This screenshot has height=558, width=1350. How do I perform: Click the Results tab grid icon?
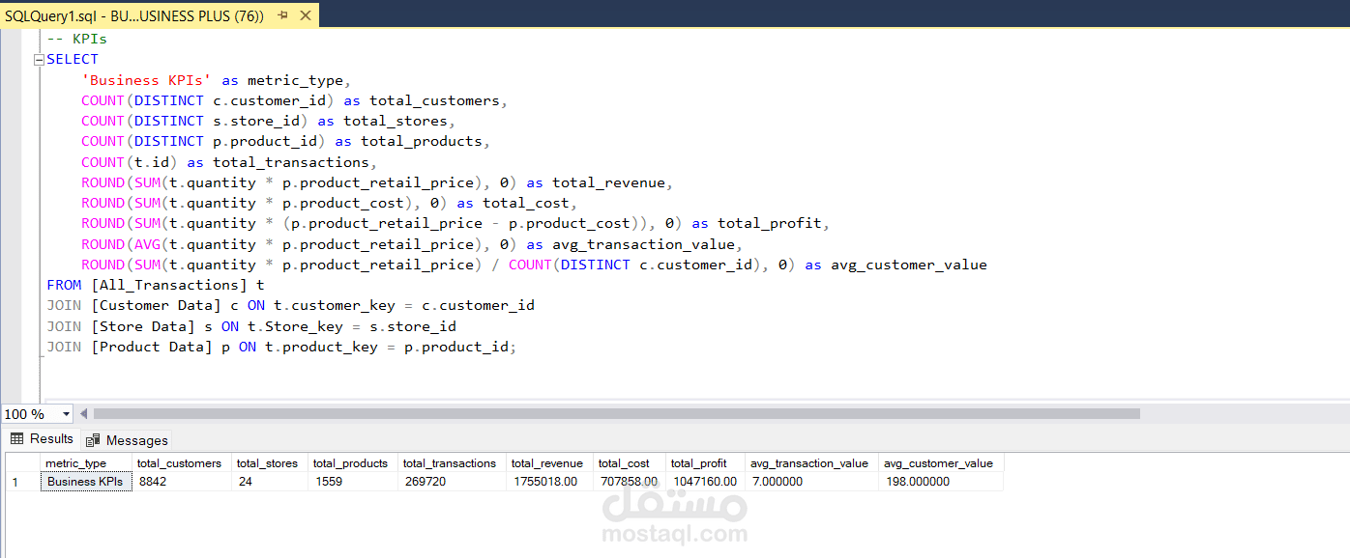tap(16, 439)
